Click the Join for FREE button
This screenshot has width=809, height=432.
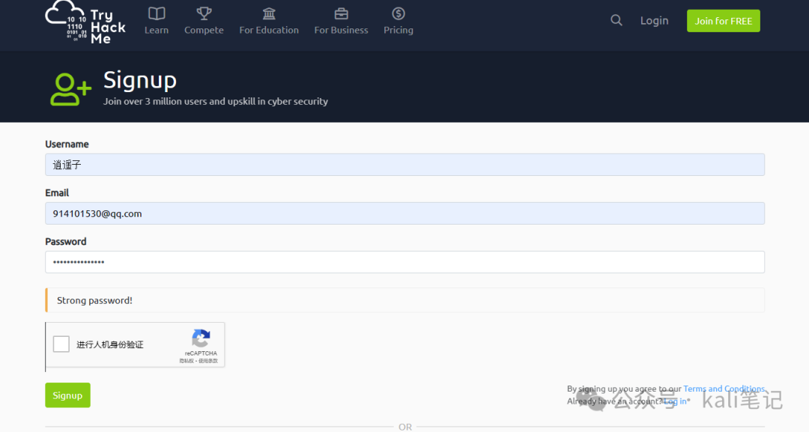tap(724, 21)
